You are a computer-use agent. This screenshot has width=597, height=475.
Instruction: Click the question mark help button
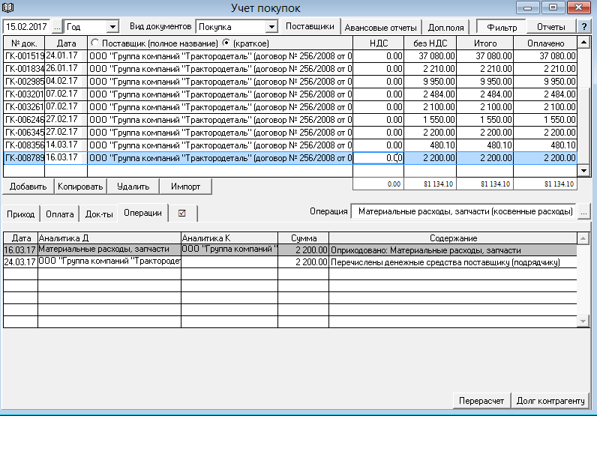tap(583, 26)
